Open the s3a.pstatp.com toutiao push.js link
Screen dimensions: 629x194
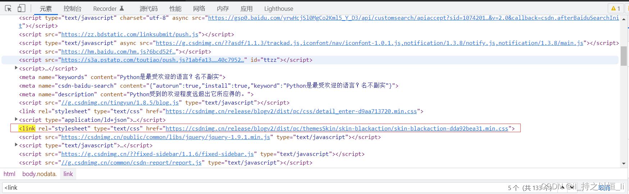(x=153, y=60)
